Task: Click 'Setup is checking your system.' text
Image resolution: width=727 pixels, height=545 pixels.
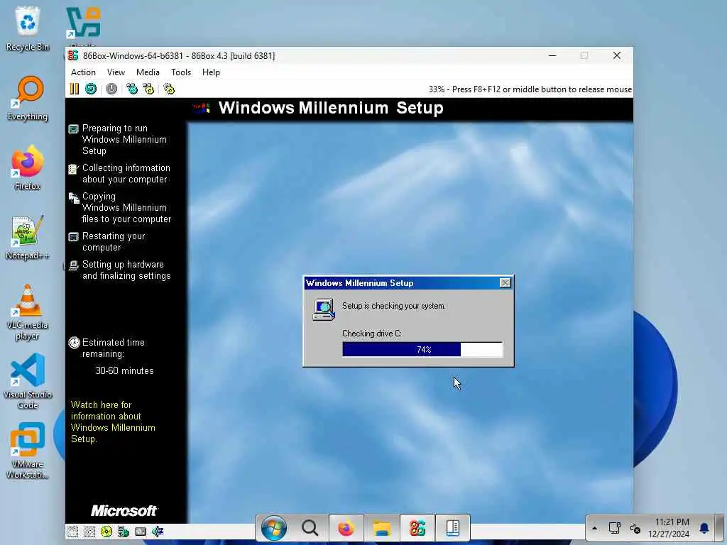Action: pos(393,306)
